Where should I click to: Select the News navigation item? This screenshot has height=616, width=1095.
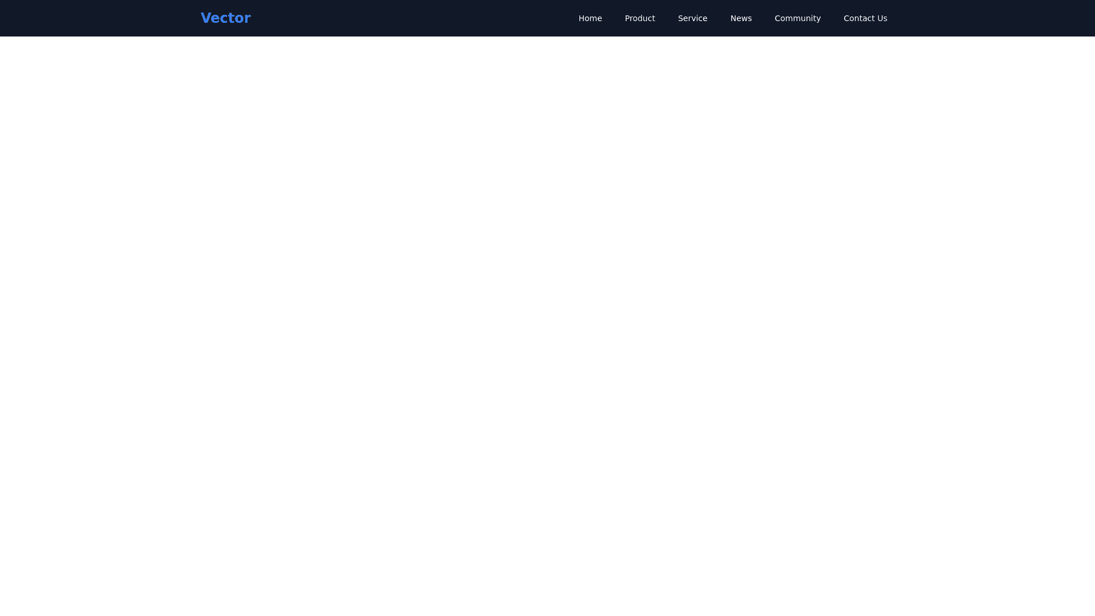(740, 18)
